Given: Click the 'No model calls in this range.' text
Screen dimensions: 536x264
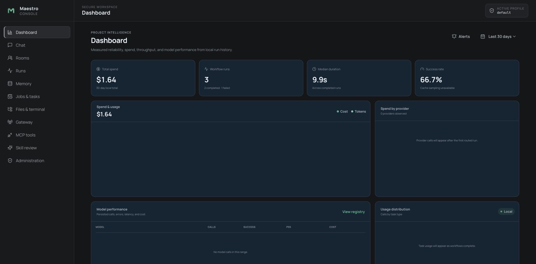Looking at the screenshot, I should click(230, 252).
